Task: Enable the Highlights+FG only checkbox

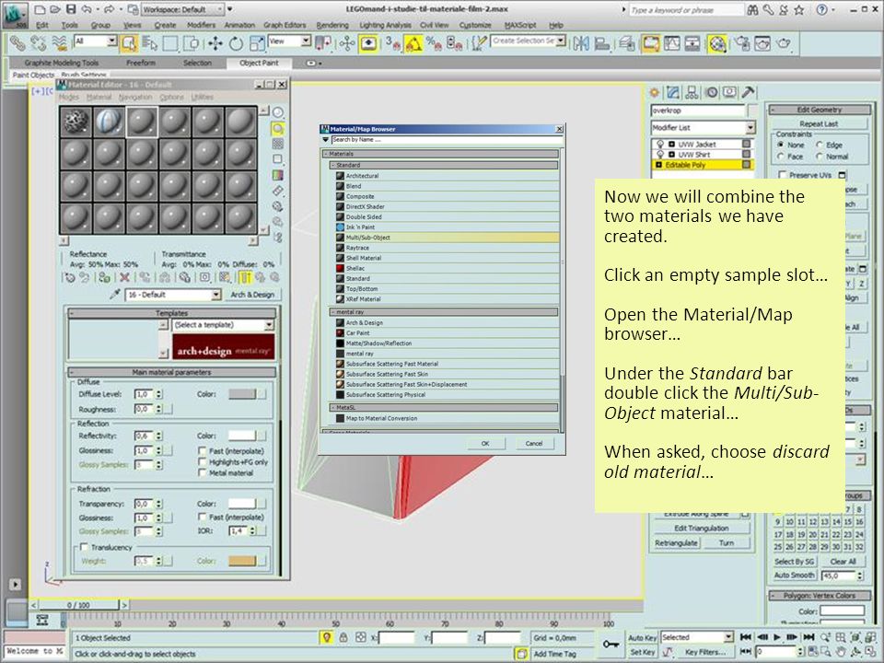Action: pos(202,461)
